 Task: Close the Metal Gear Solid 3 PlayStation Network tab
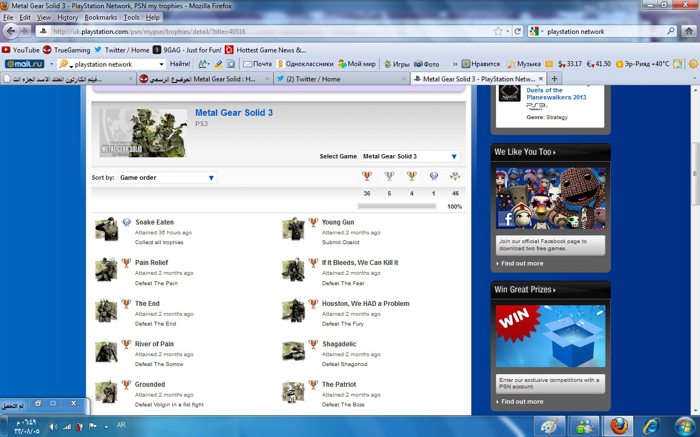(x=540, y=79)
